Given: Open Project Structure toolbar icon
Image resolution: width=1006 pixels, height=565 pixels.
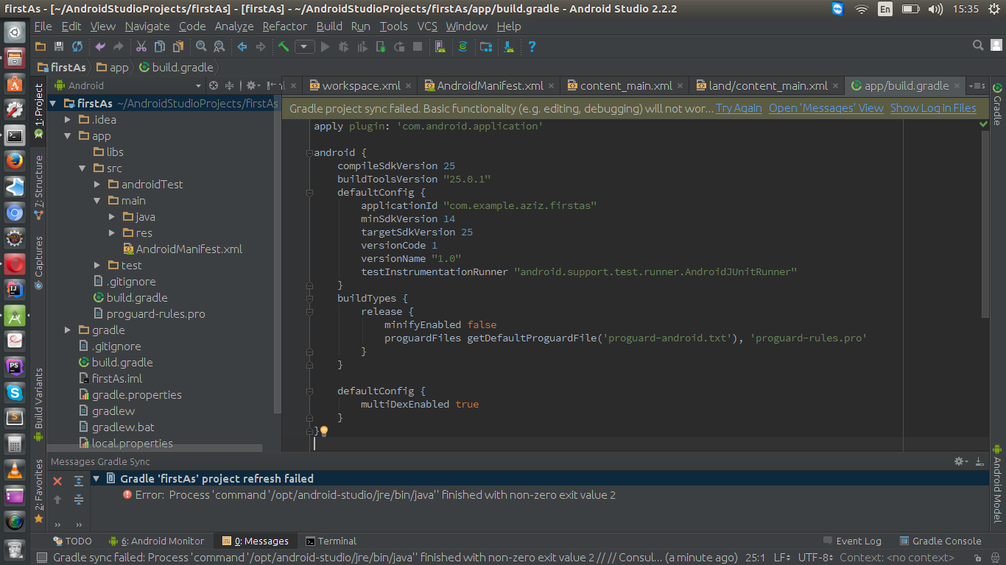Looking at the screenshot, I should 486,46.
